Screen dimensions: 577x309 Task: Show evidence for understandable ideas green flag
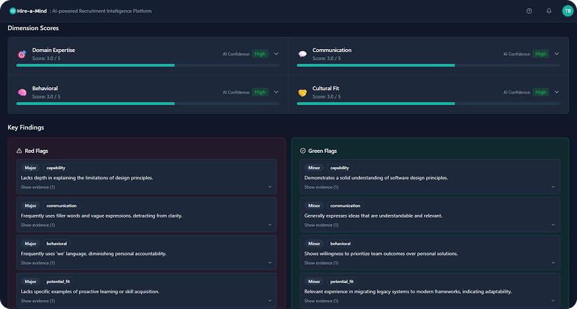[321, 225]
